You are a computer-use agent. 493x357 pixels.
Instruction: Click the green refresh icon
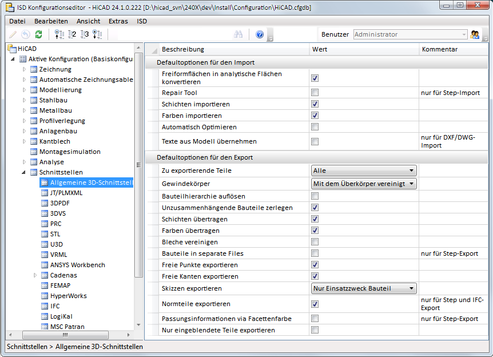[x=39, y=34]
